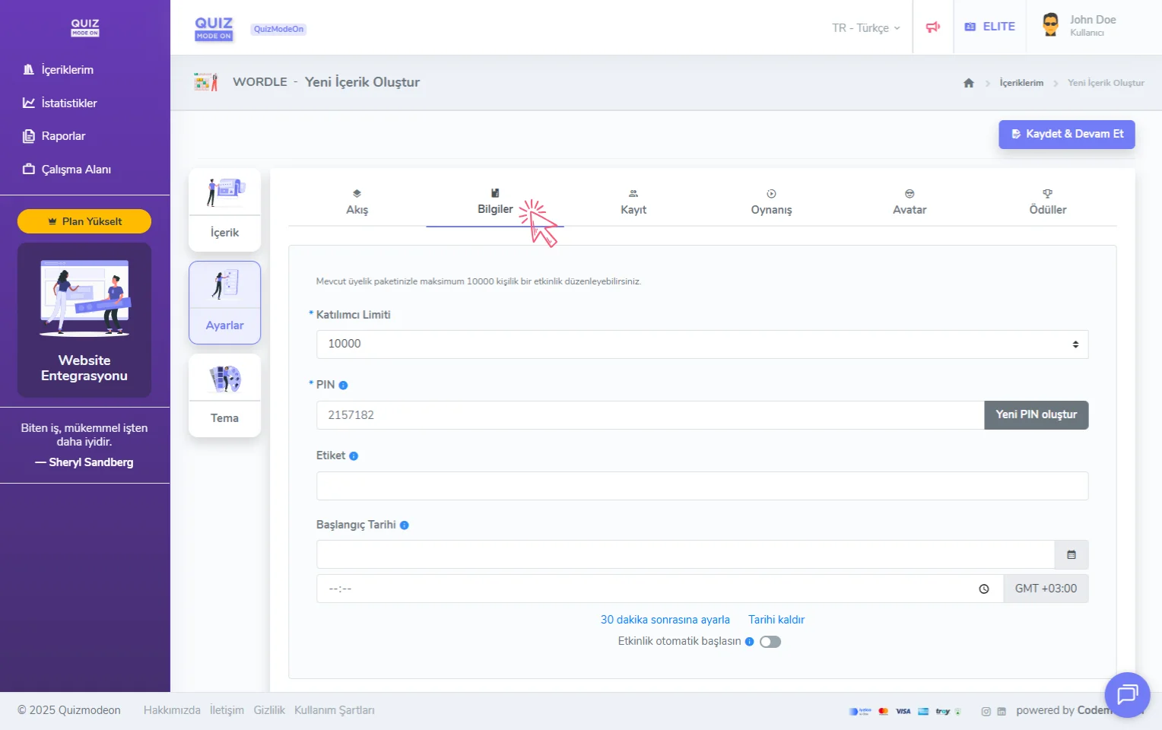Click the home icon in breadcrumb
1162x730 pixels.
click(x=968, y=83)
